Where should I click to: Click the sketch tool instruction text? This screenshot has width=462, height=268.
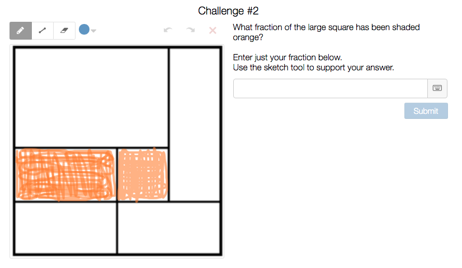313,68
